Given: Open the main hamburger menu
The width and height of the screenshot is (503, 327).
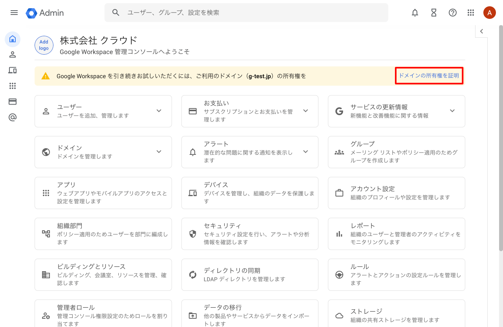Looking at the screenshot, I should click(14, 13).
